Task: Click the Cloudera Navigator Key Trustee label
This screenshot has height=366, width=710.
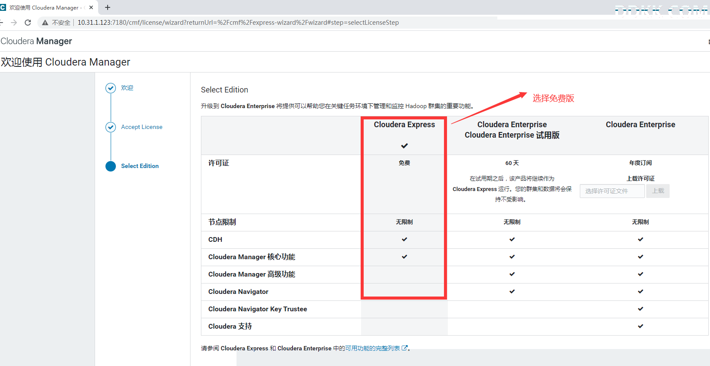Action: pyautogui.click(x=258, y=309)
